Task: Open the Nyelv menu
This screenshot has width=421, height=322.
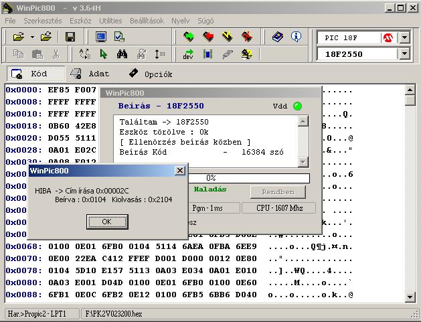Action: [181, 21]
